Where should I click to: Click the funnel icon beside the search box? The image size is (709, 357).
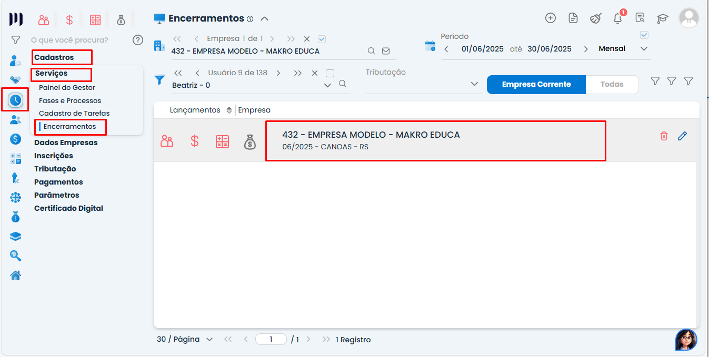click(15, 40)
